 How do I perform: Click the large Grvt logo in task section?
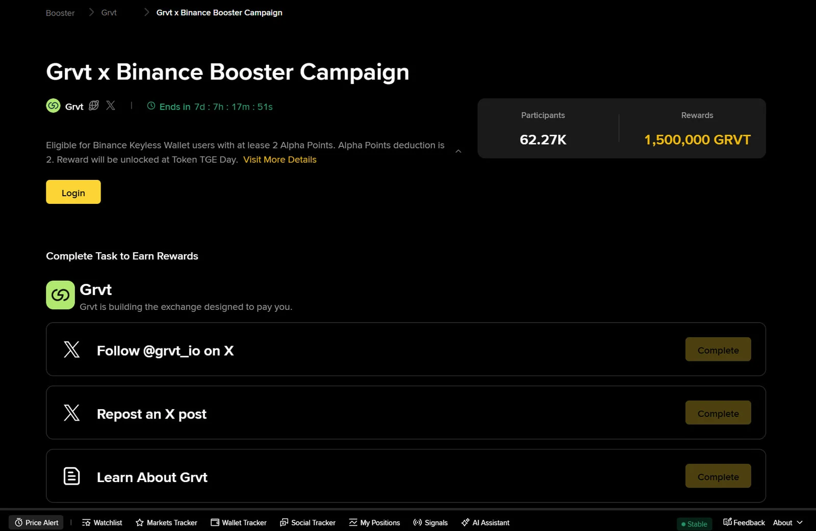tap(60, 295)
